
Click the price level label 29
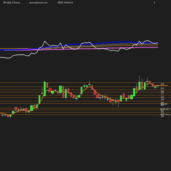click(162, 116)
